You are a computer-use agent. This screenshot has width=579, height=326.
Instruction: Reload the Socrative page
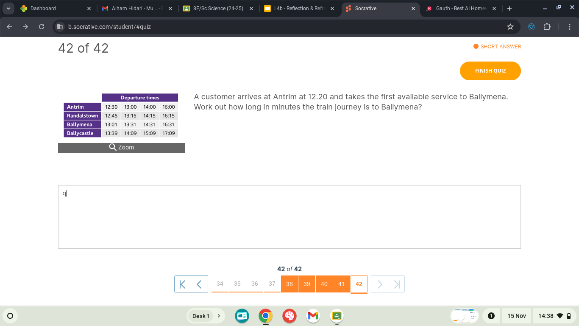point(42,27)
